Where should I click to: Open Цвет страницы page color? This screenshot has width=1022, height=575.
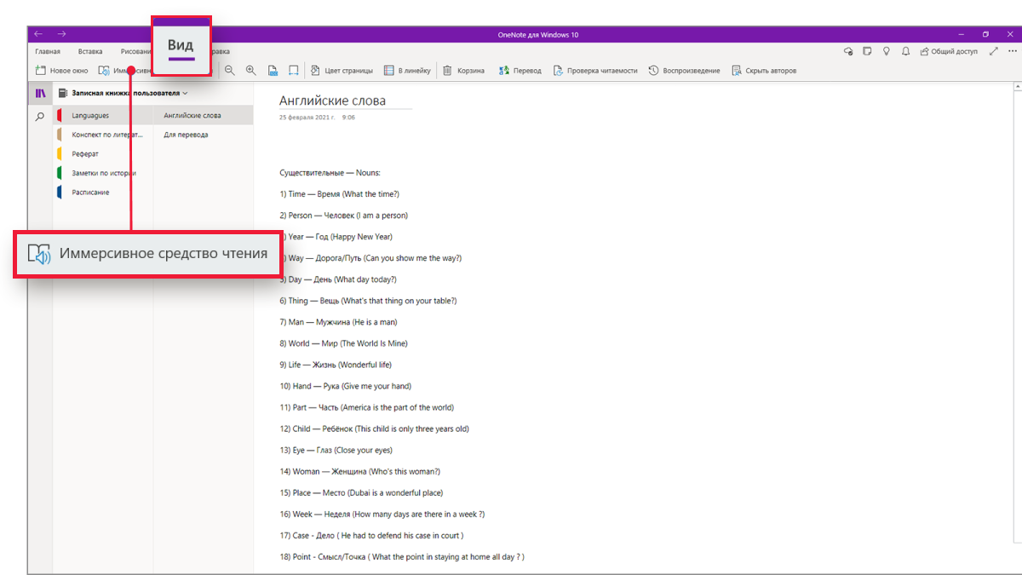click(342, 71)
